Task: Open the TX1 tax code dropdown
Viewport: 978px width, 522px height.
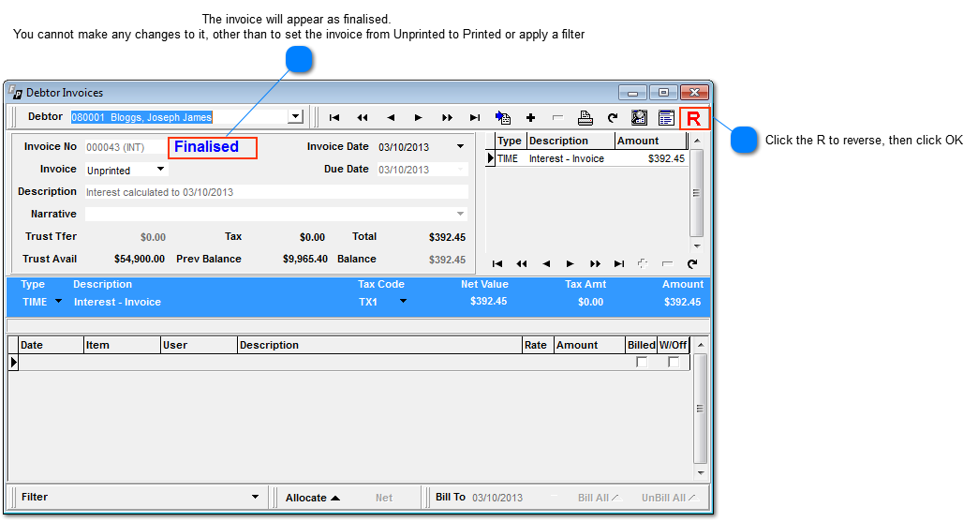Action: pyautogui.click(x=404, y=302)
